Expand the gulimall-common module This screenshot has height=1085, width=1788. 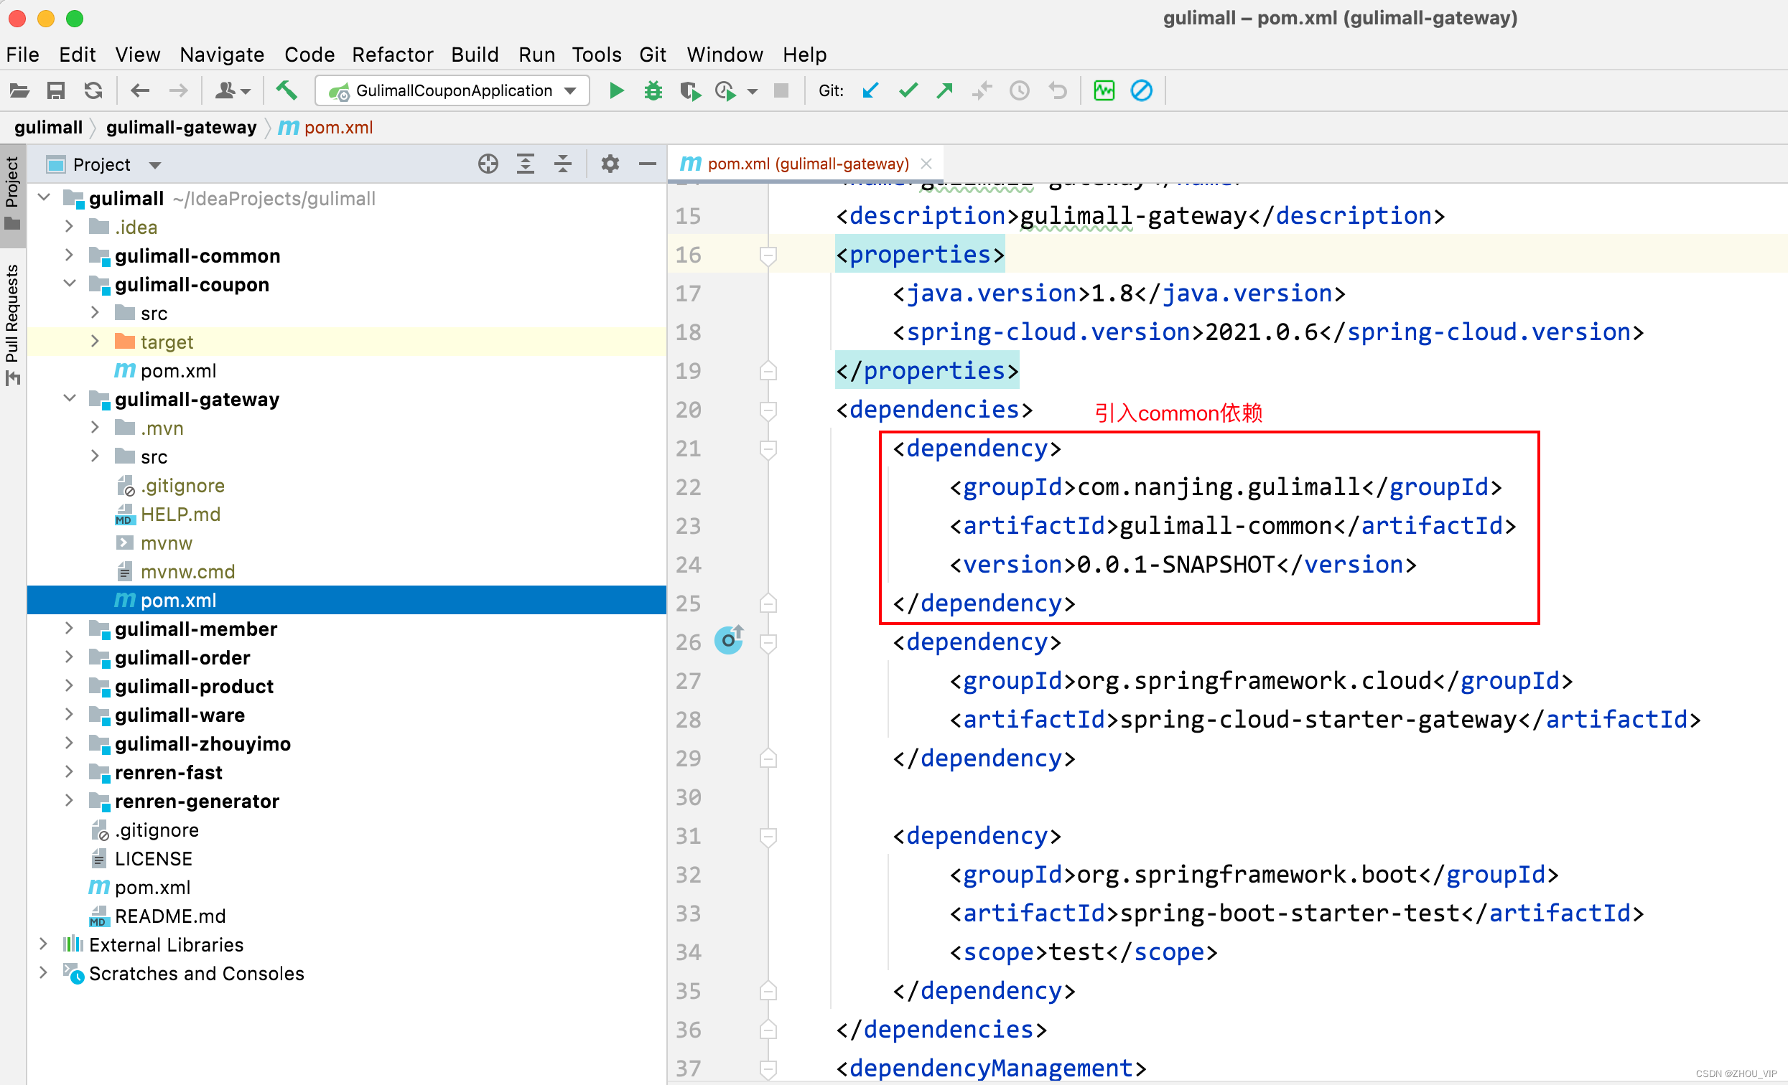pyautogui.click(x=69, y=255)
